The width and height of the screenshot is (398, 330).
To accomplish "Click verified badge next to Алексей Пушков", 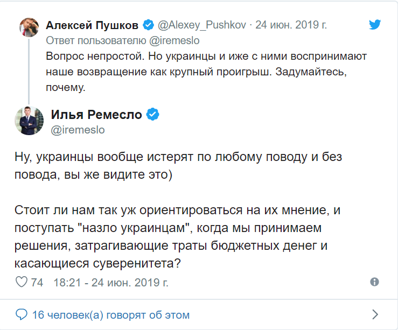I will pyautogui.click(x=148, y=25).
